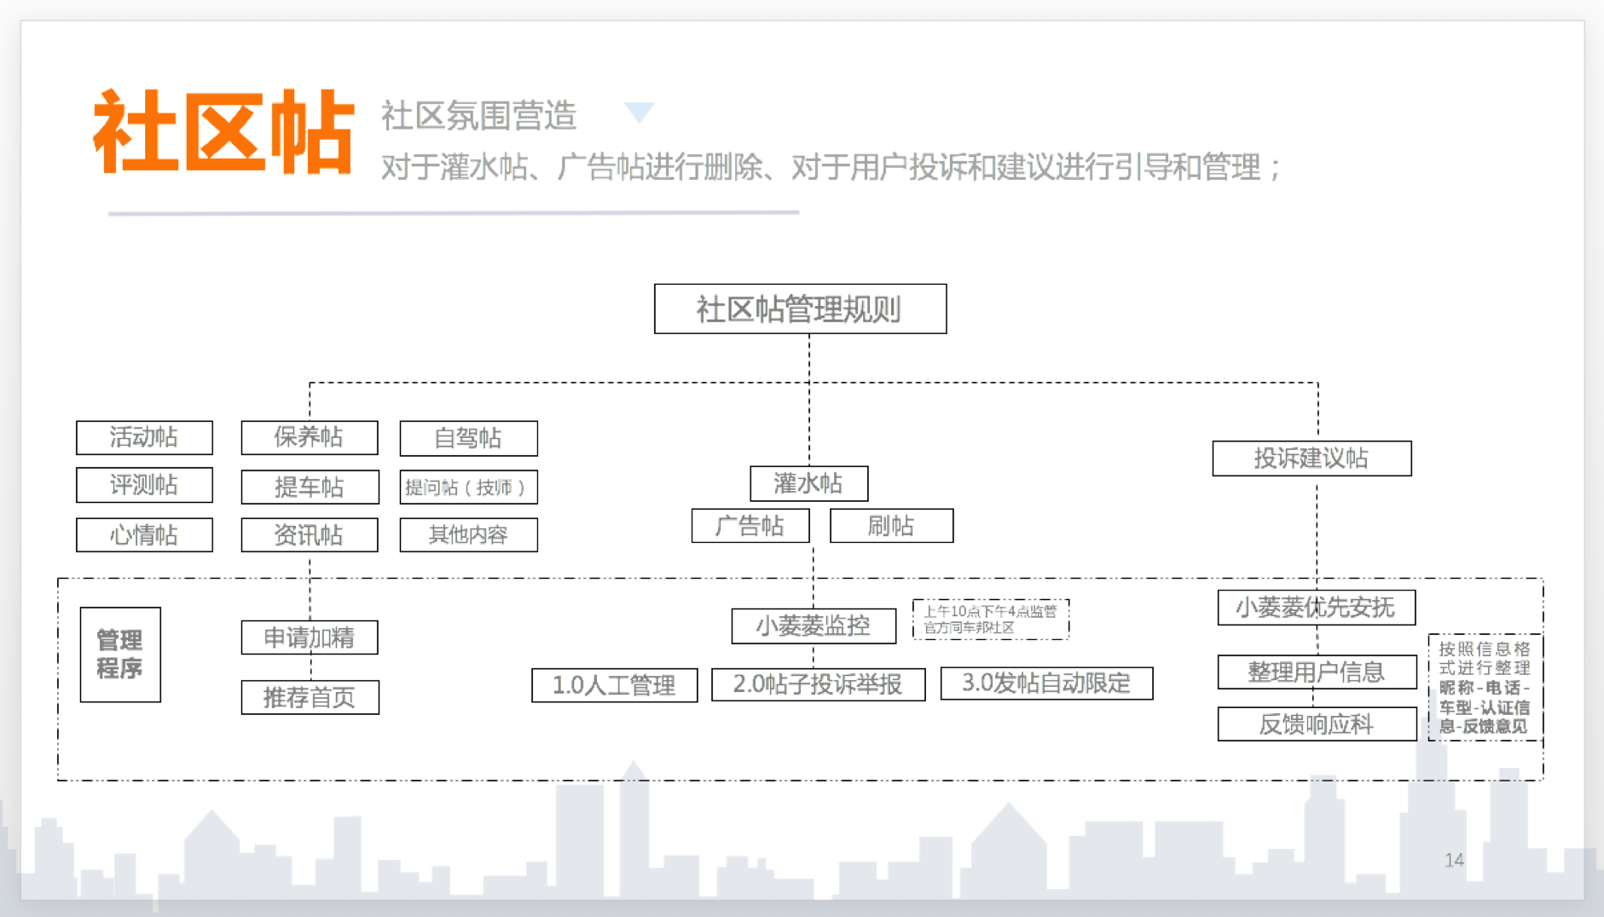Click the 小菱菱优先安抚 box

[x=1317, y=608]
